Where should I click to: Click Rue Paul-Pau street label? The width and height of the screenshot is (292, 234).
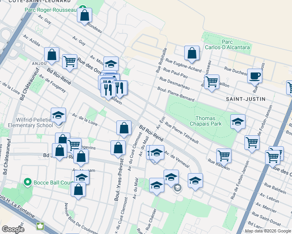[175, 73]
